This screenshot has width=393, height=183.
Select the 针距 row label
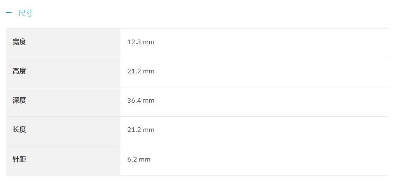pyautogui.click(x=19, y=159)
